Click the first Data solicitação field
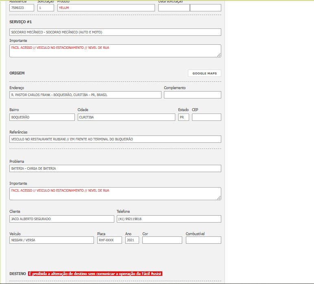The width and height of the screenshot is (314, 284). point(174,8)
